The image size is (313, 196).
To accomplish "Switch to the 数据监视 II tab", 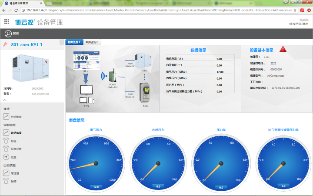I will 92,42.
